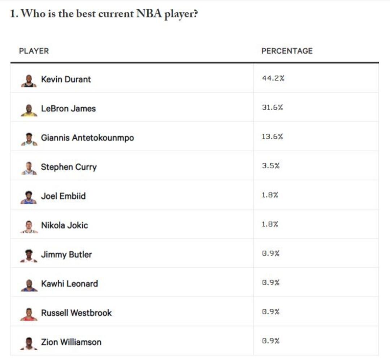
Task: Click Zion Williamson's headshot thumbnail
Action: click(x=29, y=344)
